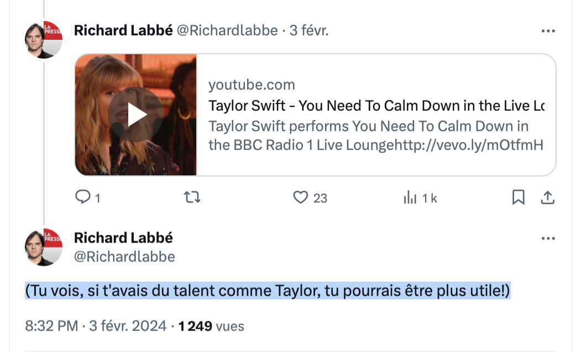The image size is (576, 352).
Task: Click the reply speech bubble icon
Action: point(83,197)
